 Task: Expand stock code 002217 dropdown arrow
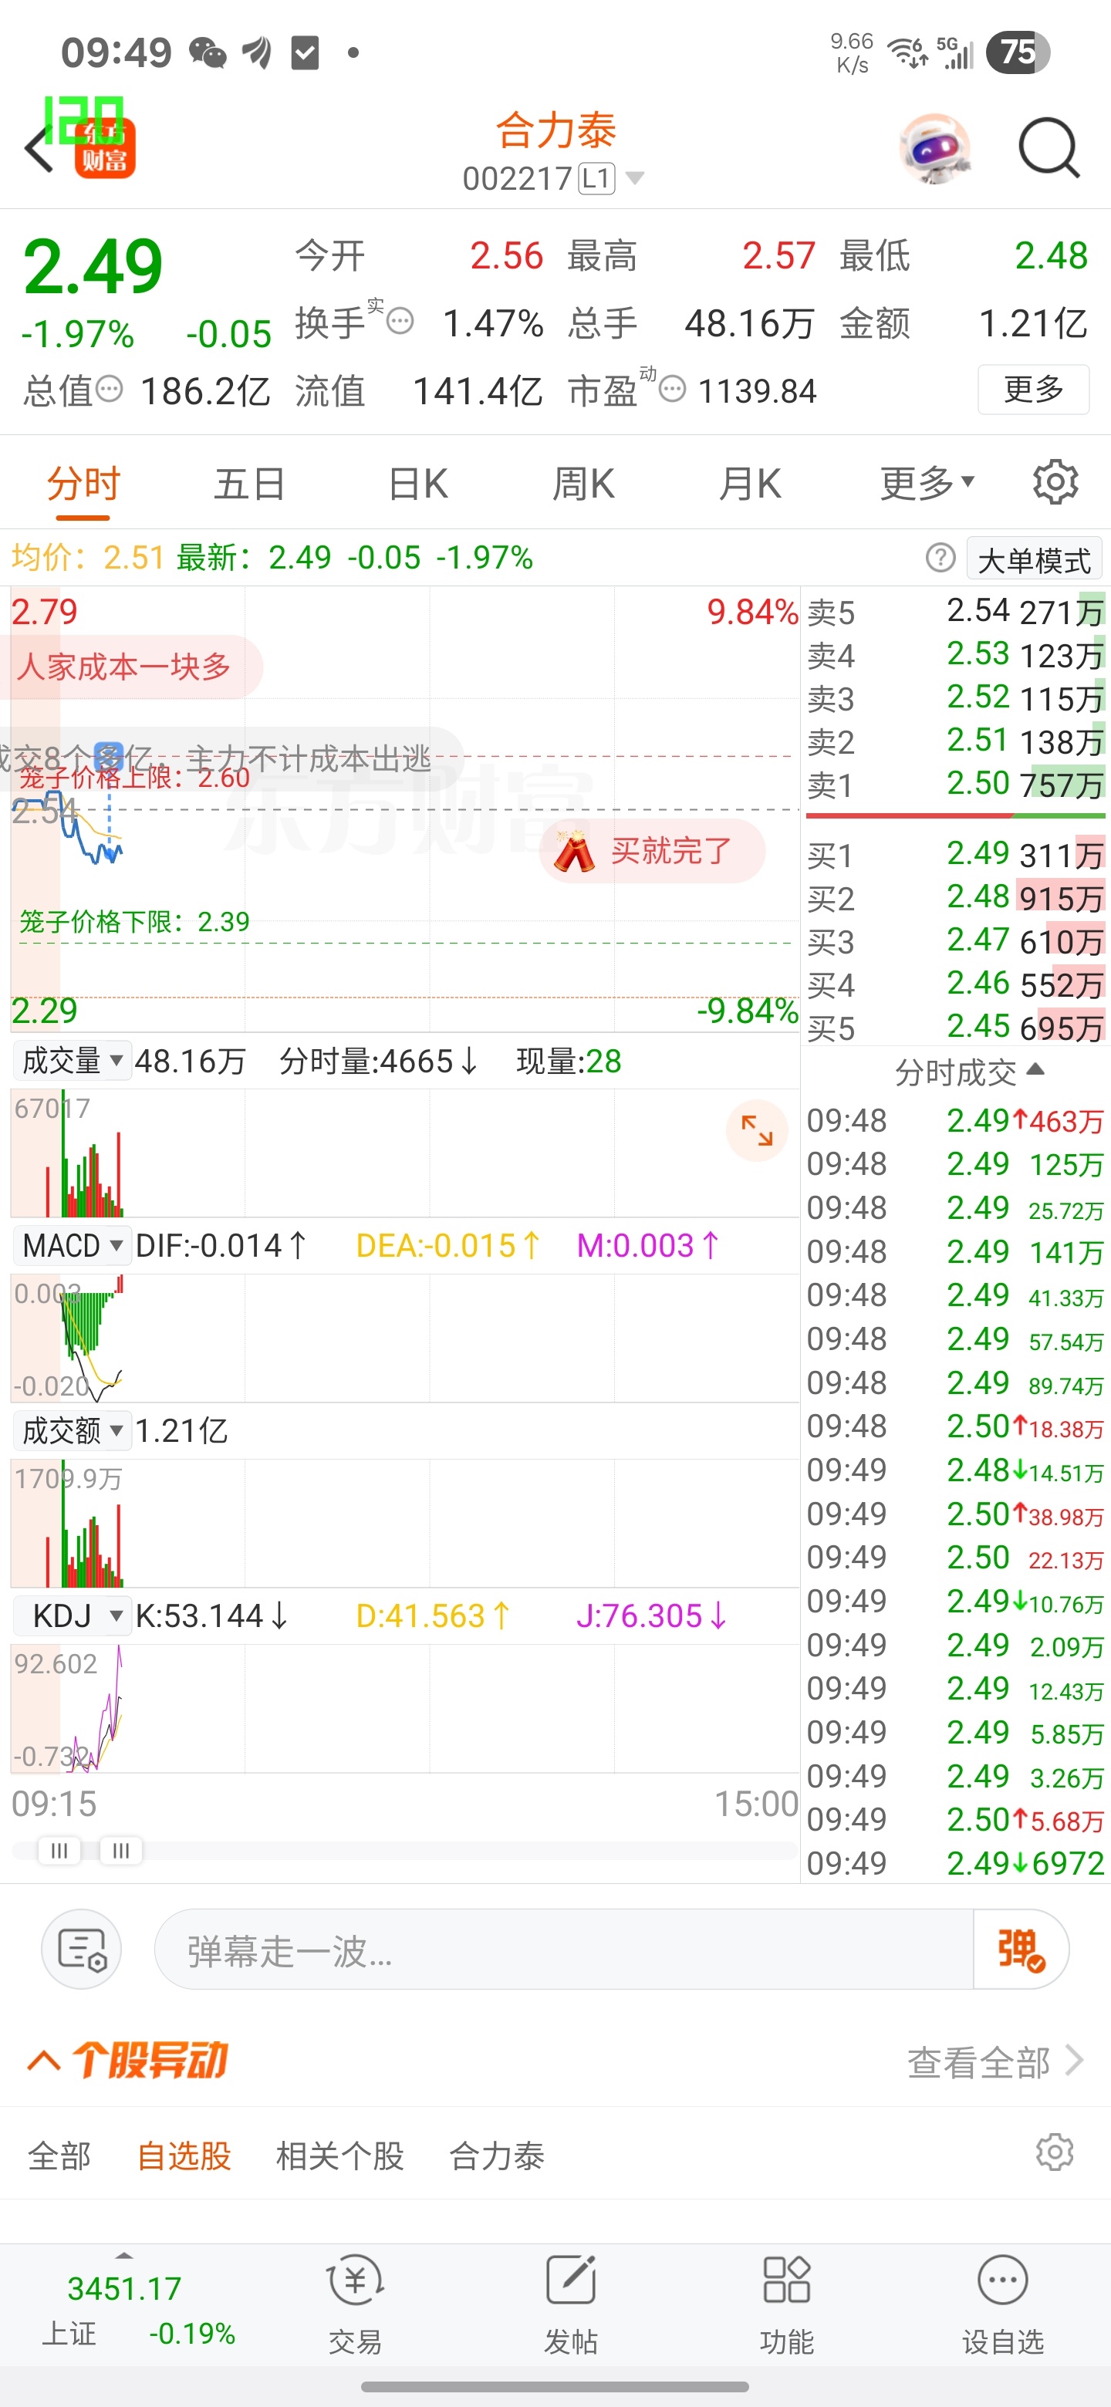click(x=634, y=177)
